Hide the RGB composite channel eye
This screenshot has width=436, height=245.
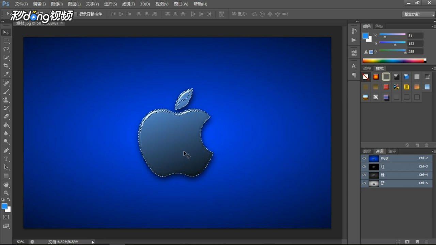[364, 158]
